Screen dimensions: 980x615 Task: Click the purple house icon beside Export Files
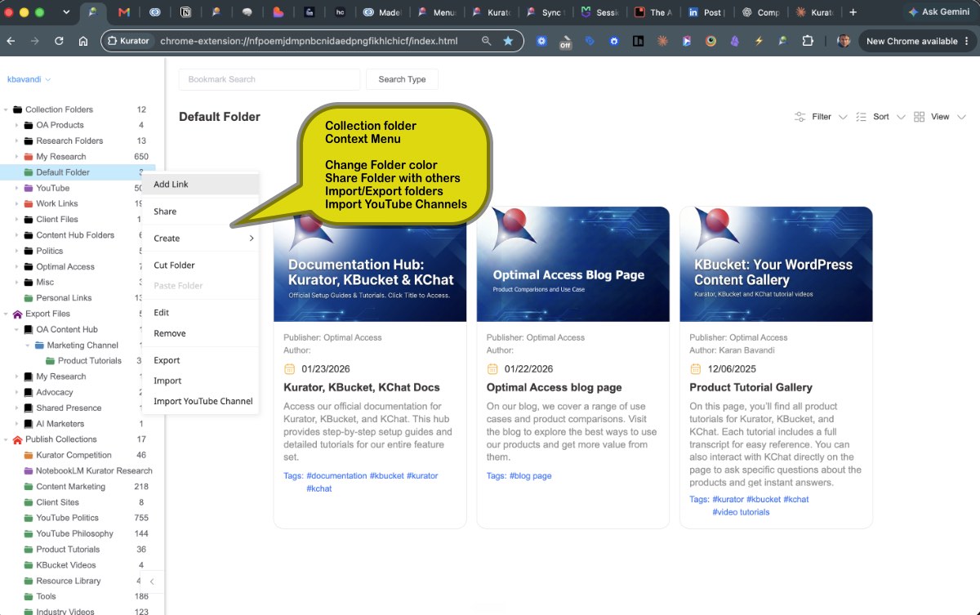17,314
